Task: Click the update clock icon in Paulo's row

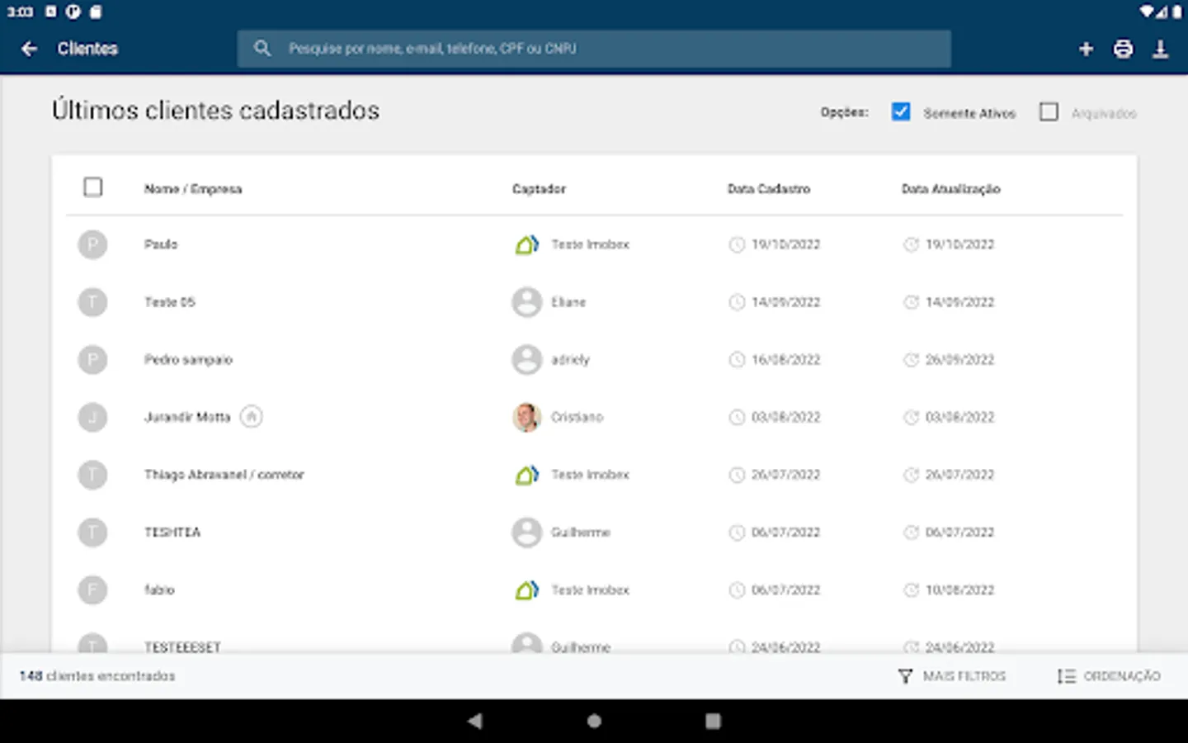Action: pos(911,244)
